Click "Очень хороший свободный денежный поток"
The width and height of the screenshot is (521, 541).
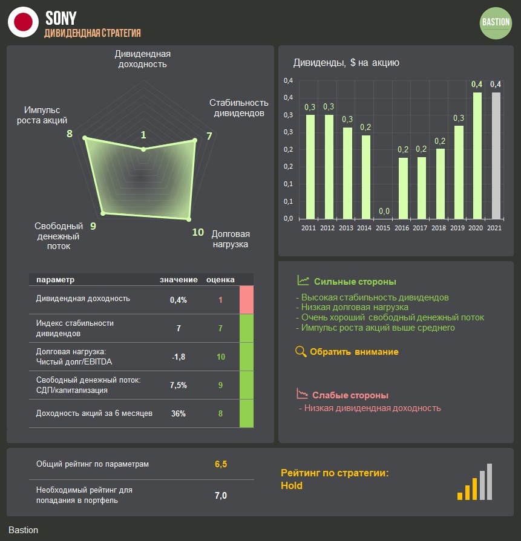pyautogui.click(x=393, y=317)
